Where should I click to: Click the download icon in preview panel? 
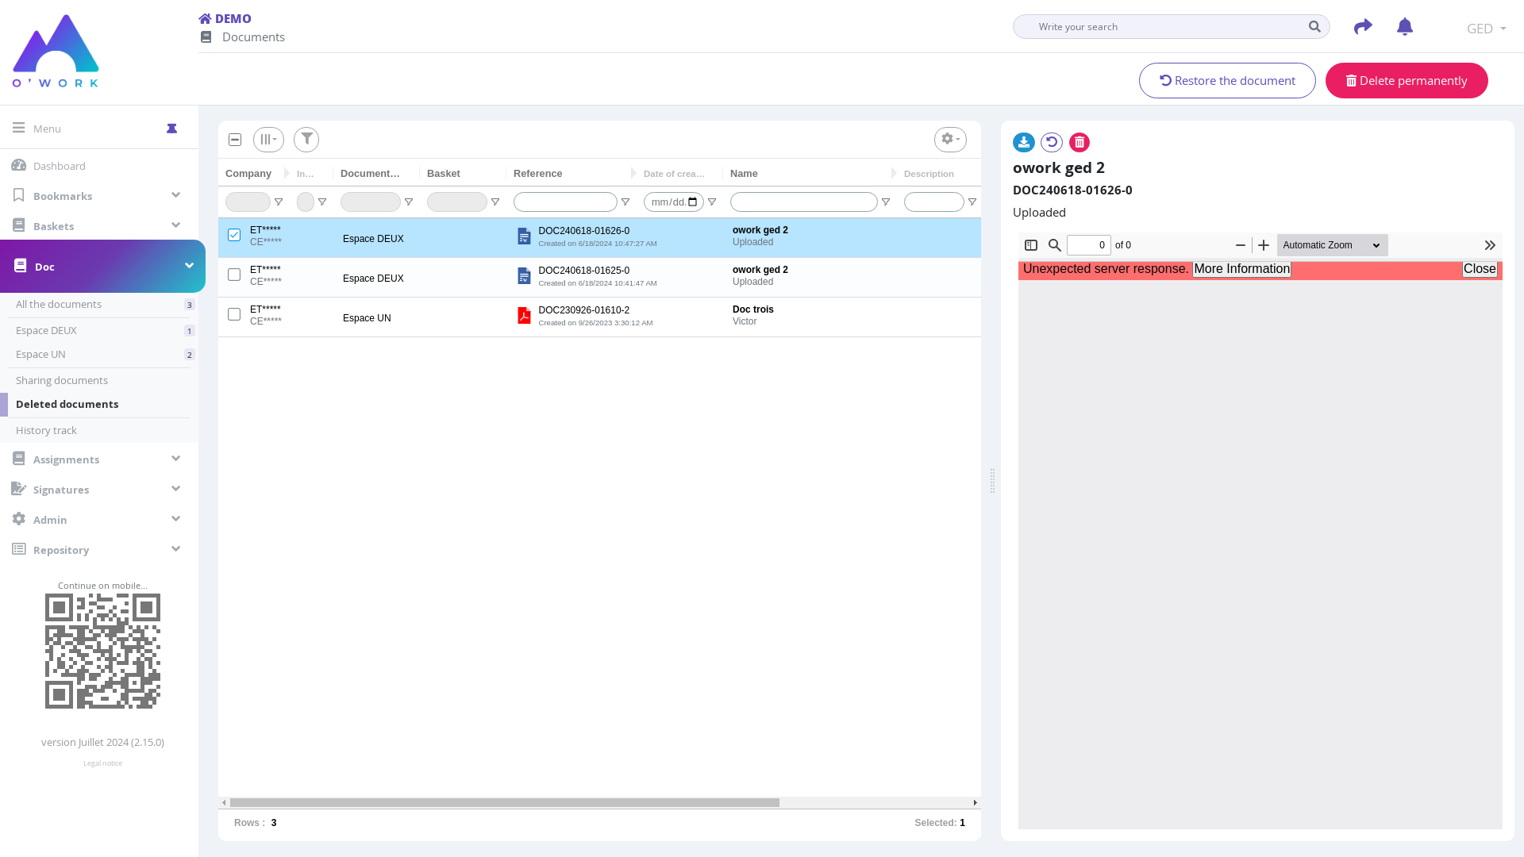tap(1023, 143)
